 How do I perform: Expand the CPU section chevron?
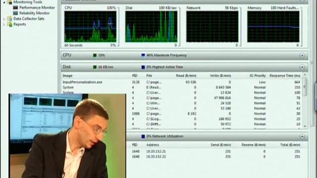point(302,55)
